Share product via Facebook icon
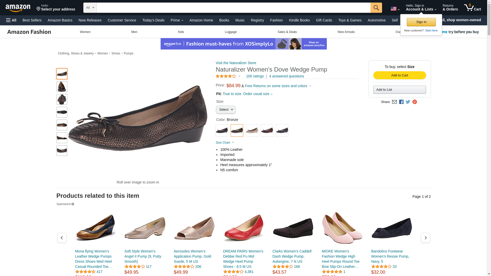This screenshot has height=276, width=491. pos(401,102)
